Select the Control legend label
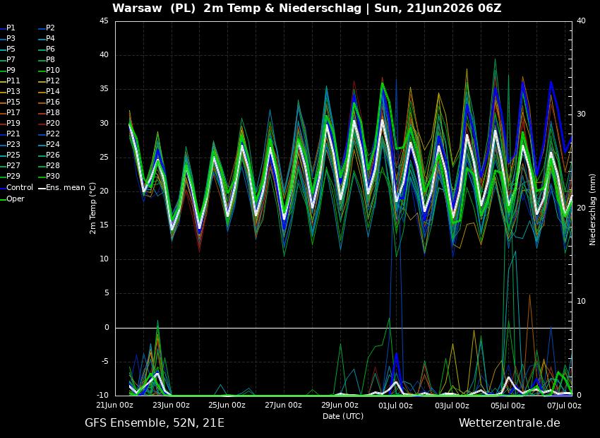The height and width of the screenshot is (438, 600). coord(20,188)
